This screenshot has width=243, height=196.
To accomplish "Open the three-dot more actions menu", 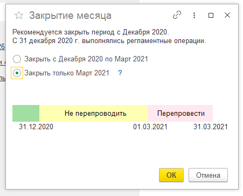I will click(x=194, y=15).
